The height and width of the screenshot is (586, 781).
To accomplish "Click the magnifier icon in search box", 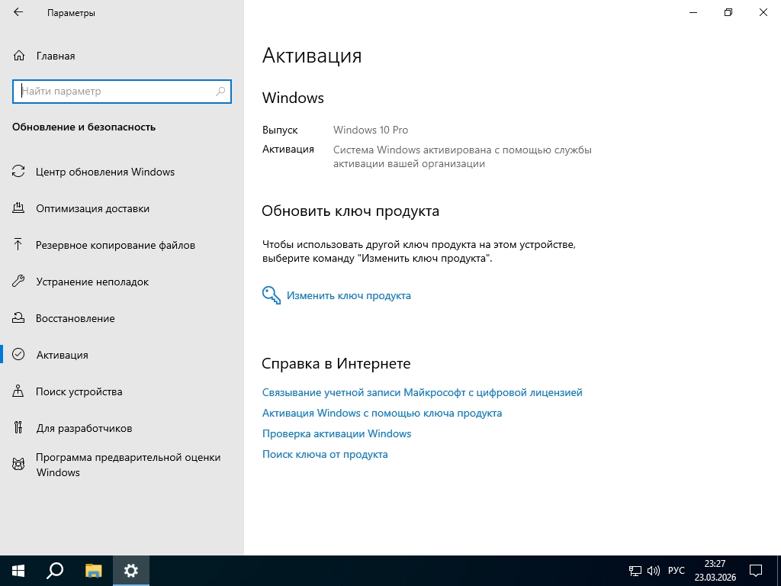I will tap(220, 92).
